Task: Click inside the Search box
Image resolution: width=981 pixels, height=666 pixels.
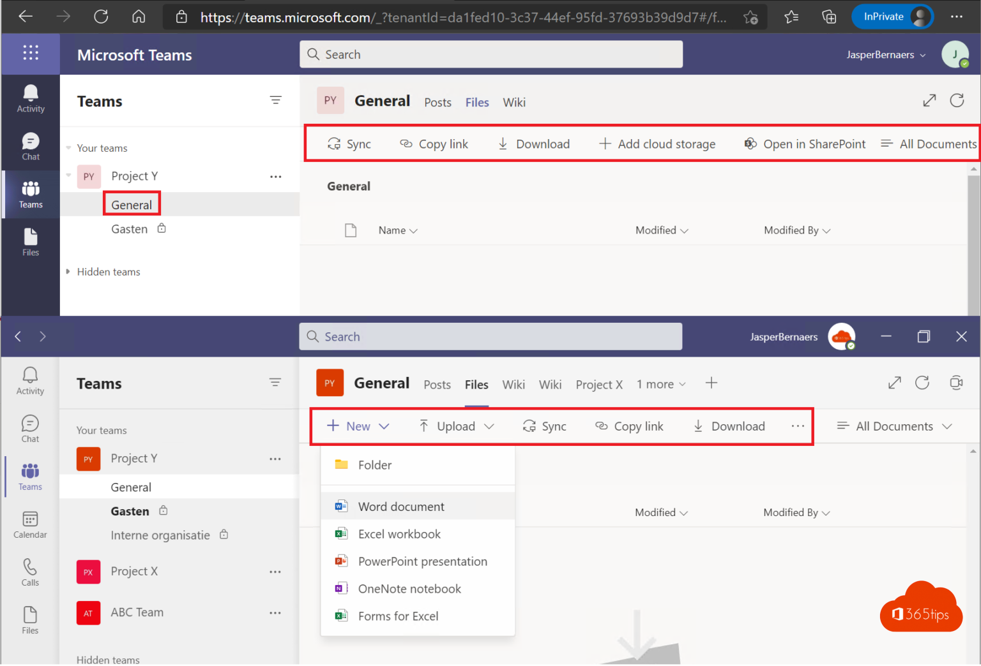Action: pos(490,54)
